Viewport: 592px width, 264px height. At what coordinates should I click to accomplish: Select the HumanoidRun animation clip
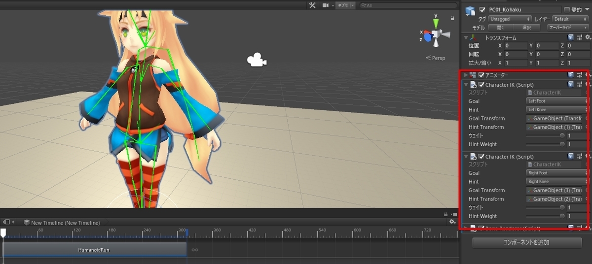[94, 250]
